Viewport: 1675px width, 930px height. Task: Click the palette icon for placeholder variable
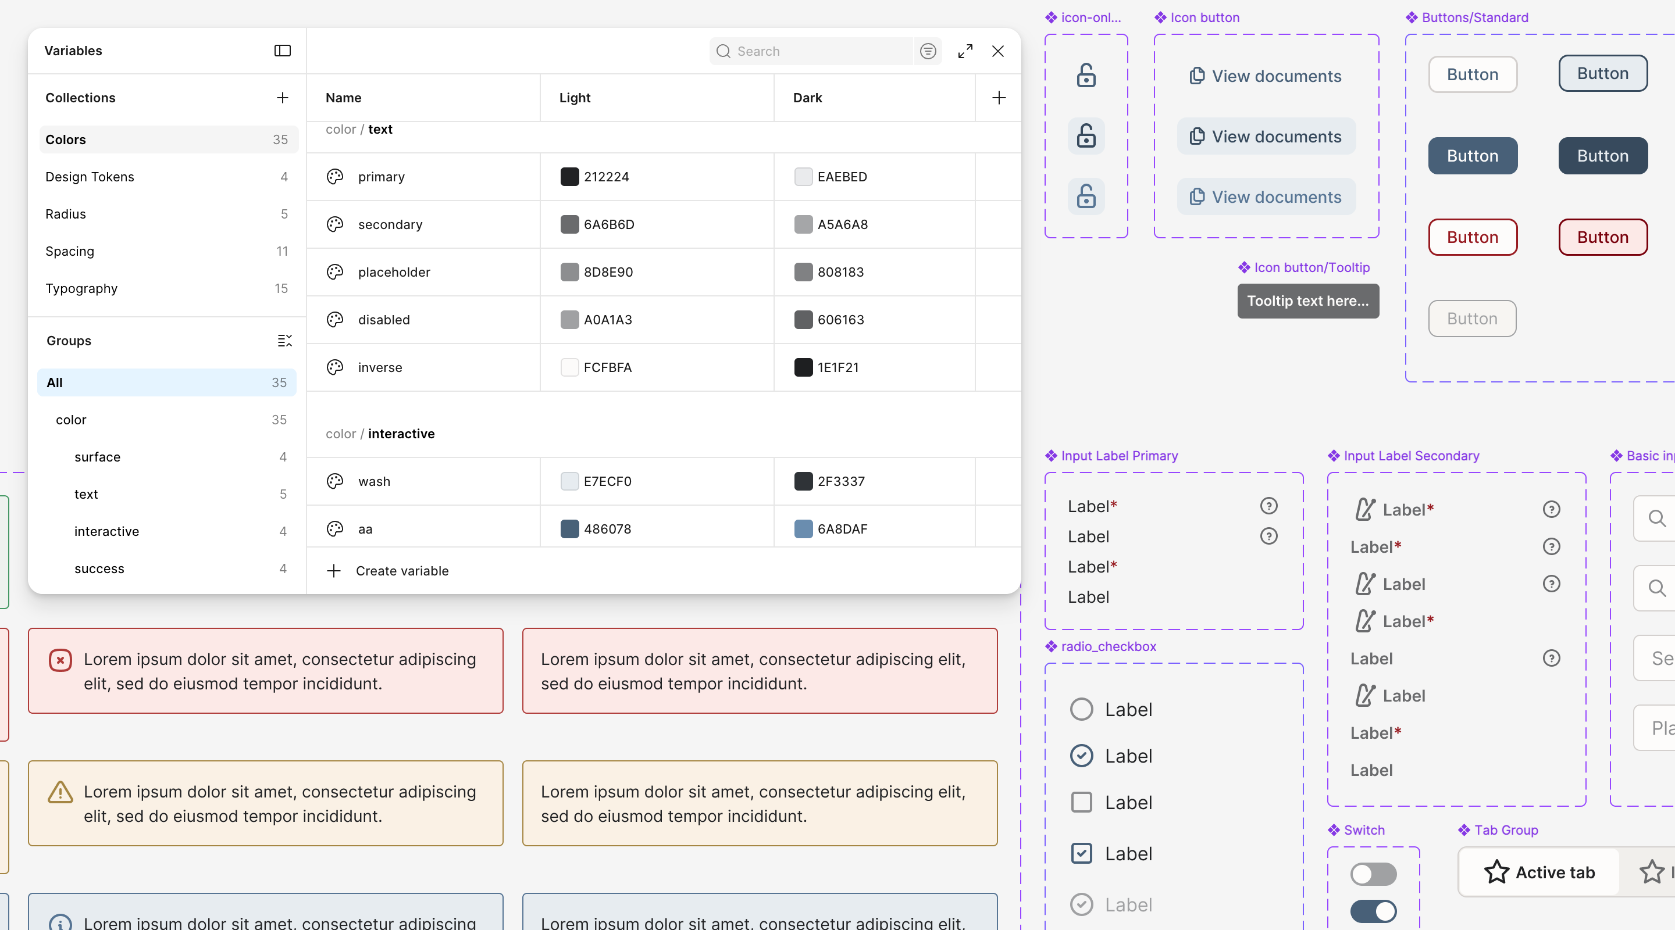[335, 271]
